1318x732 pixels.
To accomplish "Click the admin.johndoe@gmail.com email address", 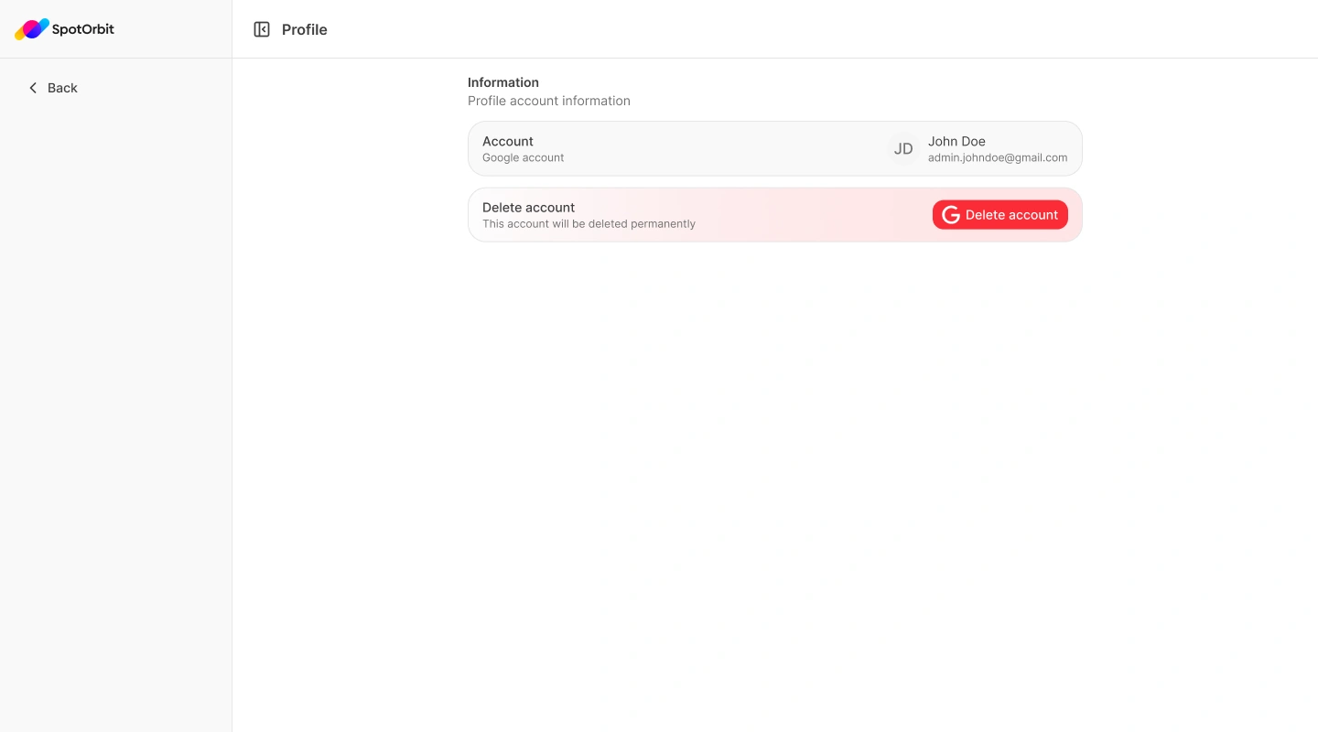I will [x=998, y=157].
